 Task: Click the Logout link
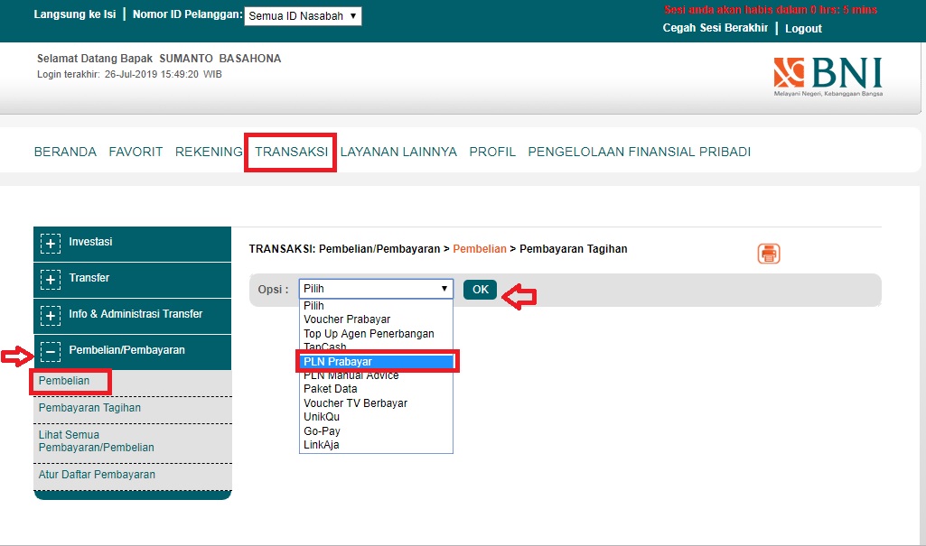point(803,28)
